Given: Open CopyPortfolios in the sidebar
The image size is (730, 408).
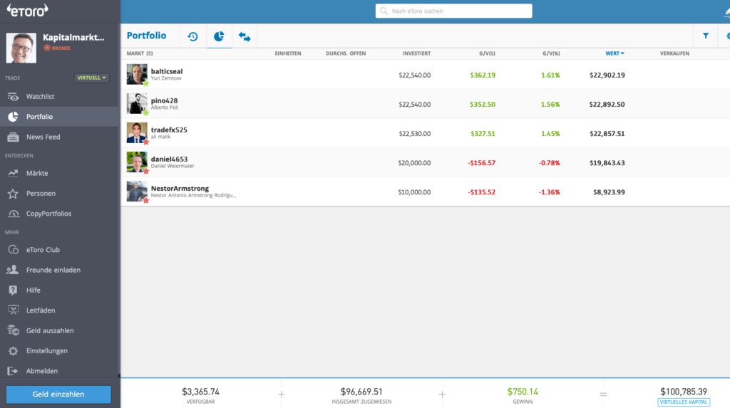Looking at the screenshot, I should click(48, 214).
